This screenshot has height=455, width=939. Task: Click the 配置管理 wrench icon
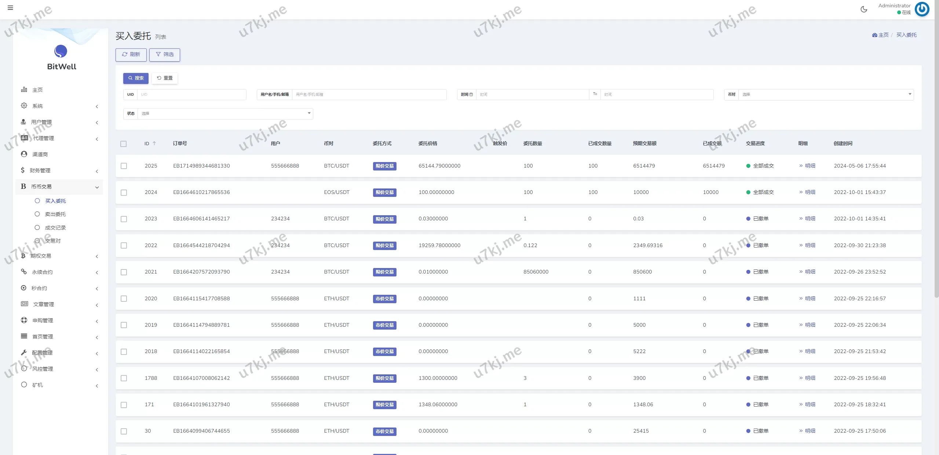click(x=24, y=352)
